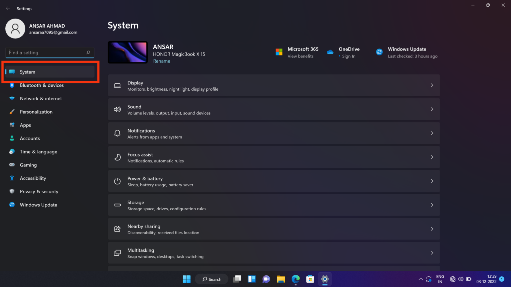Click the Notifications bell icon
Screen dimensions: 511x287
point(117,133)
